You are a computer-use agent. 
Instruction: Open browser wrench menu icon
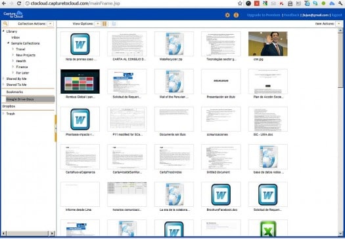pyautogui.click(x=341, y=3)
